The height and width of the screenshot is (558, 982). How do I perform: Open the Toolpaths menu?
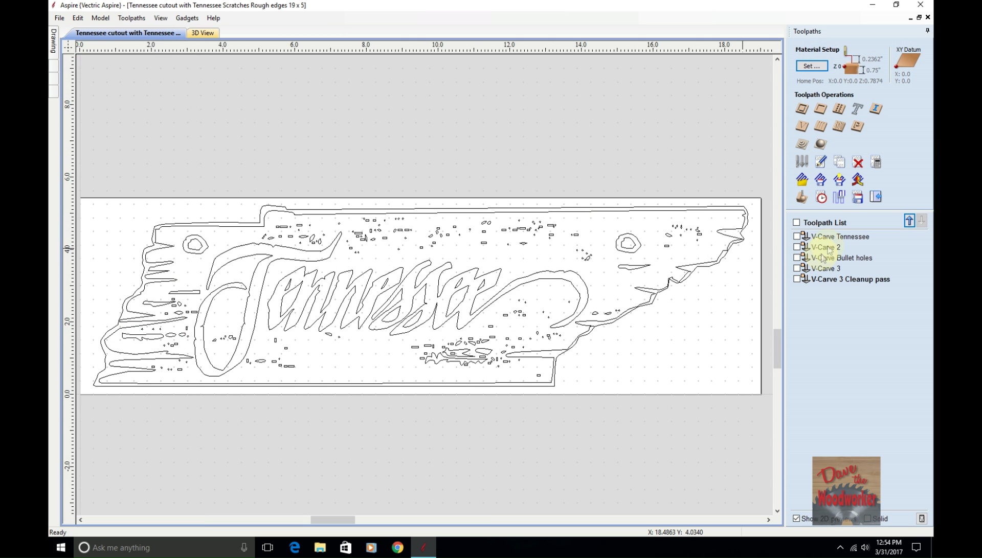coord(131,18)
